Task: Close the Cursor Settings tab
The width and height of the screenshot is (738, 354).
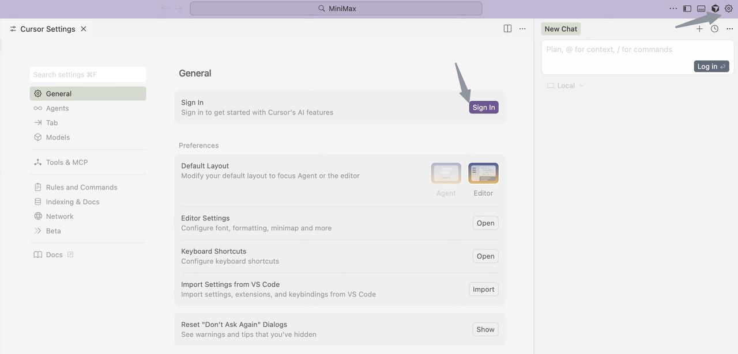Action: click(84, 29)
